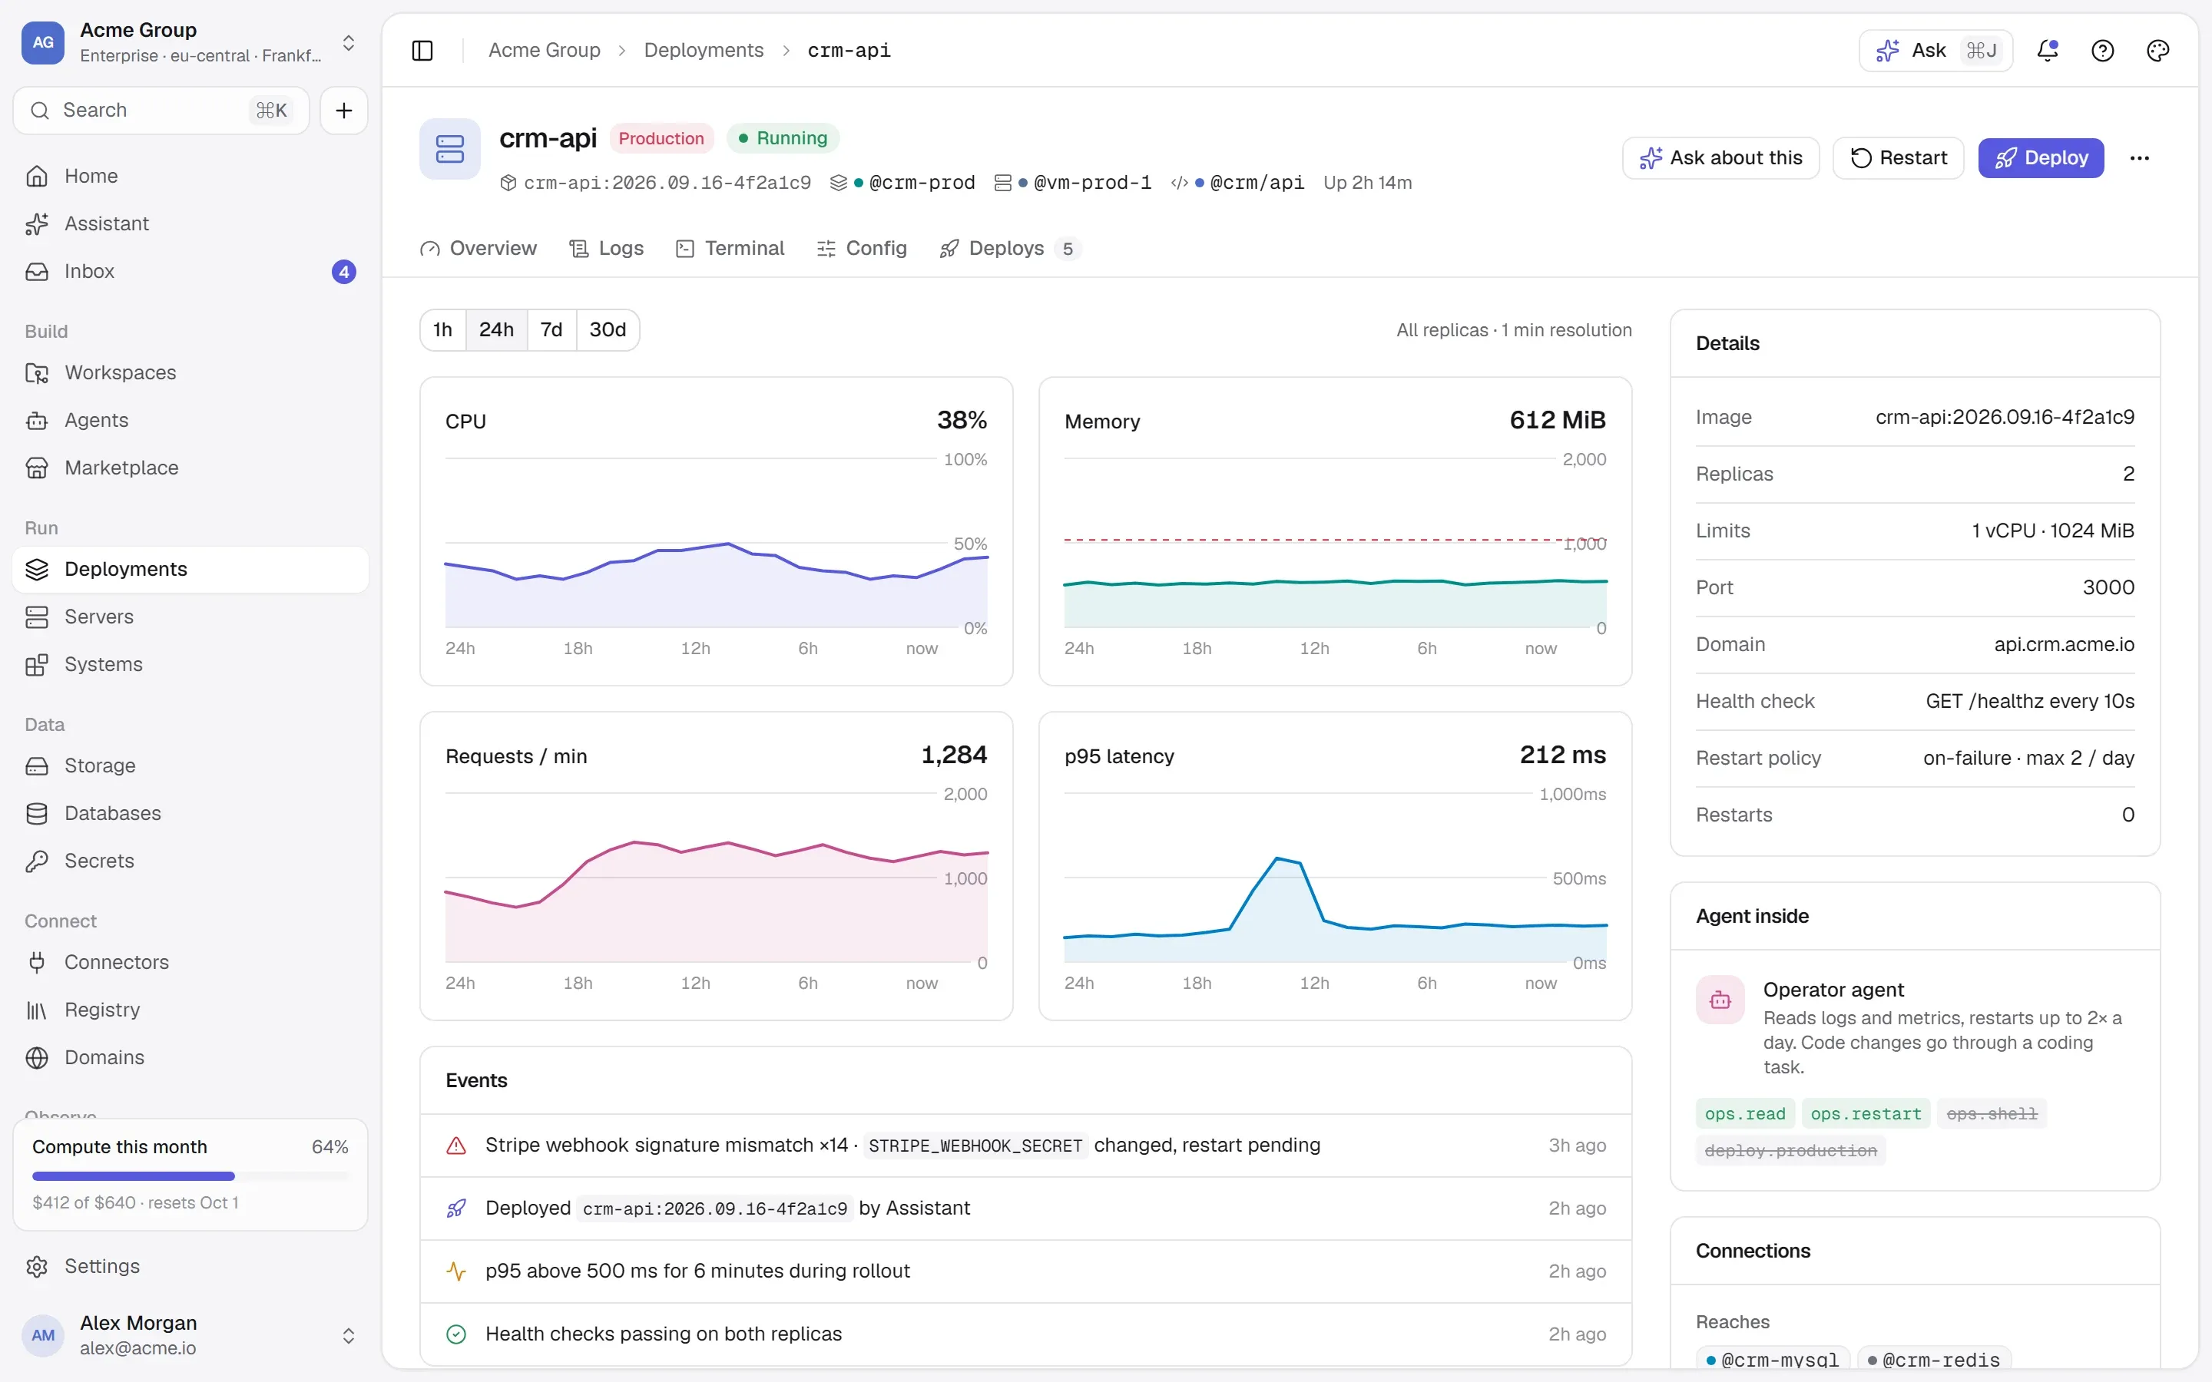Open the Config tab
2212x1382 pixels.
(861, 249)
